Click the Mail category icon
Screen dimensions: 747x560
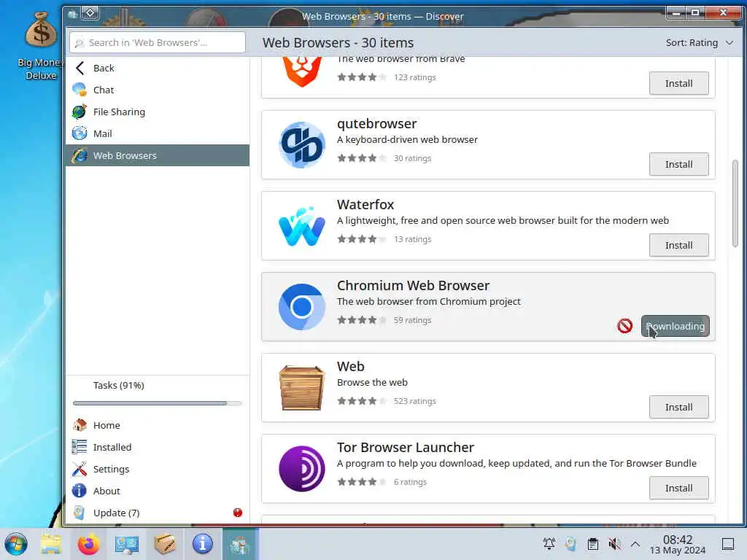point(80,133)
